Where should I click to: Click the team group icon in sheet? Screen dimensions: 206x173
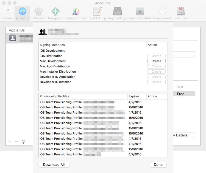coord(43,32)
